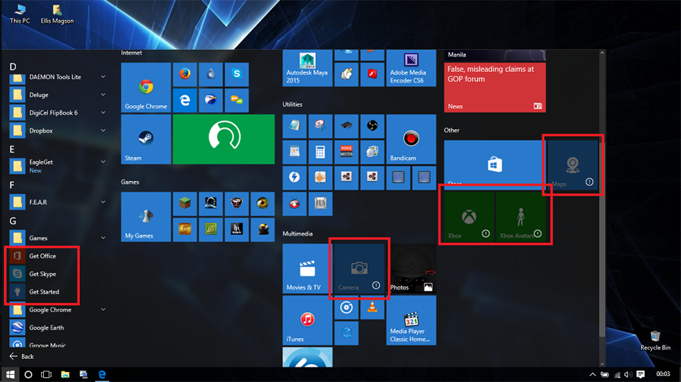Expand the F.E.A.R folder chevron

103,202
